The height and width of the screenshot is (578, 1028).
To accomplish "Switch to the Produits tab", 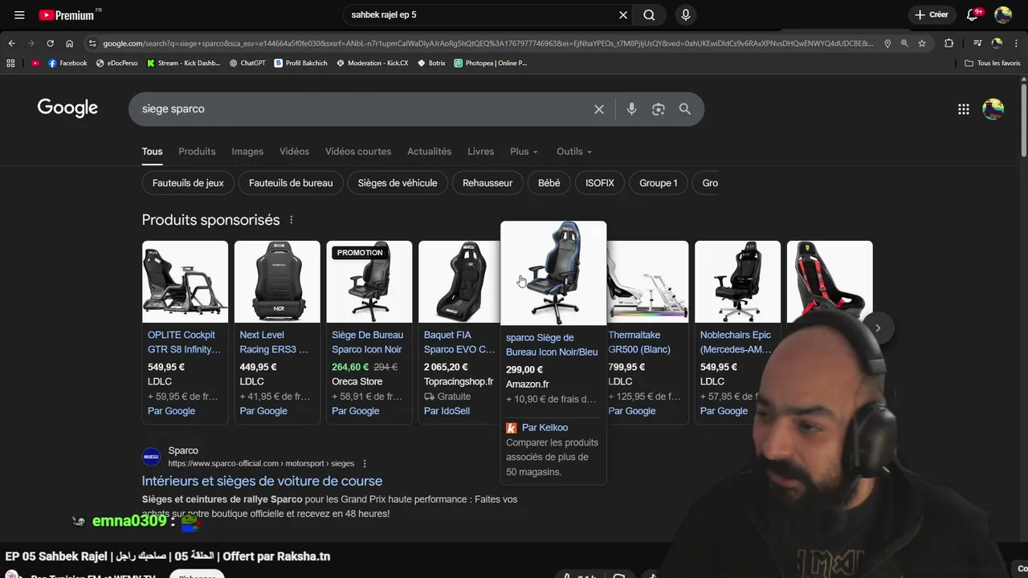I will (x=197, y=152).
